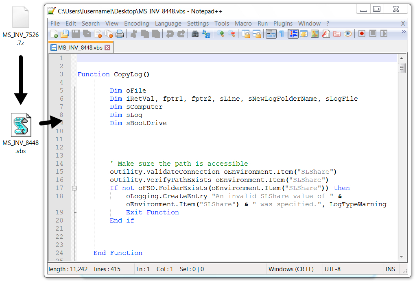Viewport: 415px width, 283px height.
Task: Open the Tools menu
Action: tap(221, 24)
